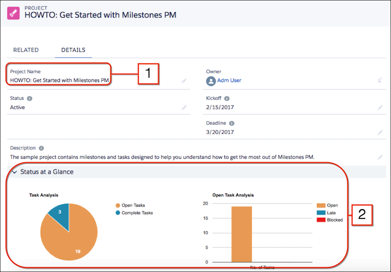Switch to the RELATED tab
This screenshot has width=391, height=272.
coord(26,50)
